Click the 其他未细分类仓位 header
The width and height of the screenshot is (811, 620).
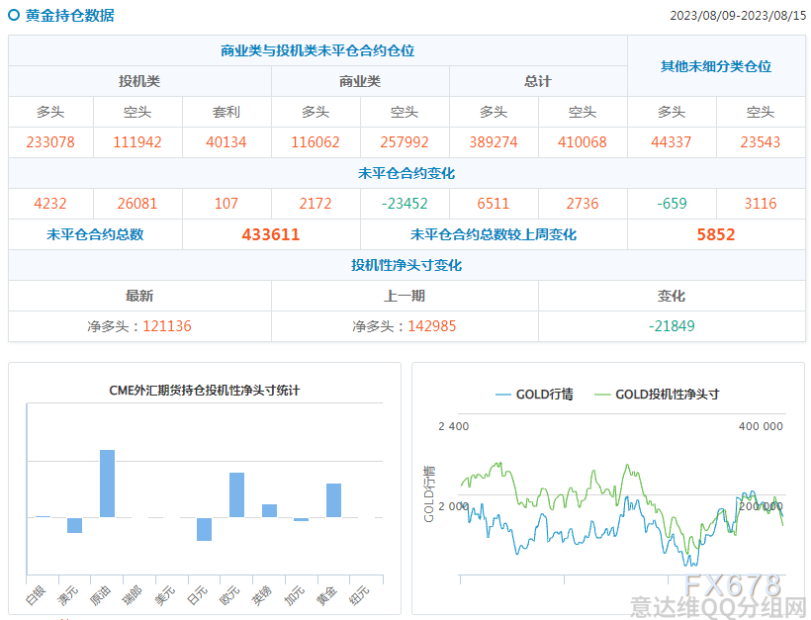click(x=716, y=66)
